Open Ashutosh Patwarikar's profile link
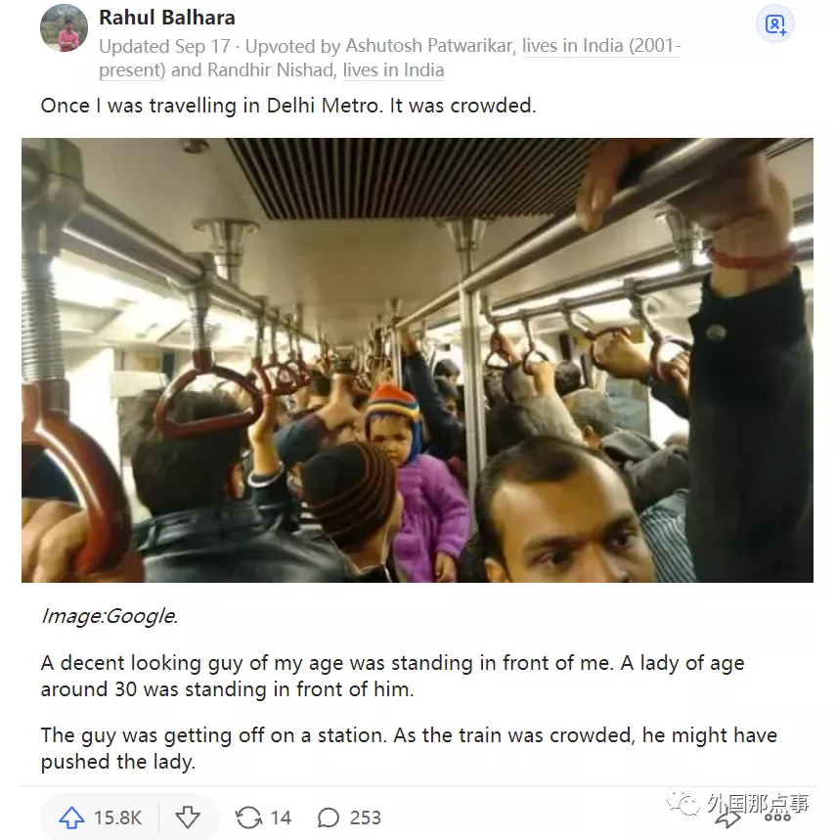This screenshot has width=836, height=840. tap(429, 46)
